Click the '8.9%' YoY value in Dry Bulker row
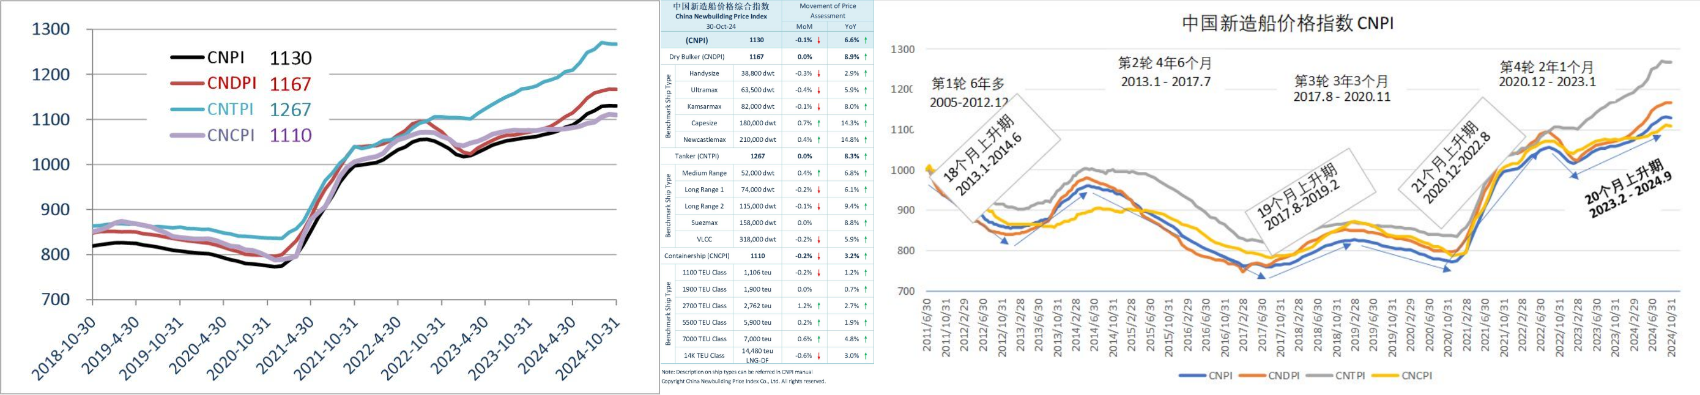This screenshot has width=1700, height=395. (x=852, y=57)
